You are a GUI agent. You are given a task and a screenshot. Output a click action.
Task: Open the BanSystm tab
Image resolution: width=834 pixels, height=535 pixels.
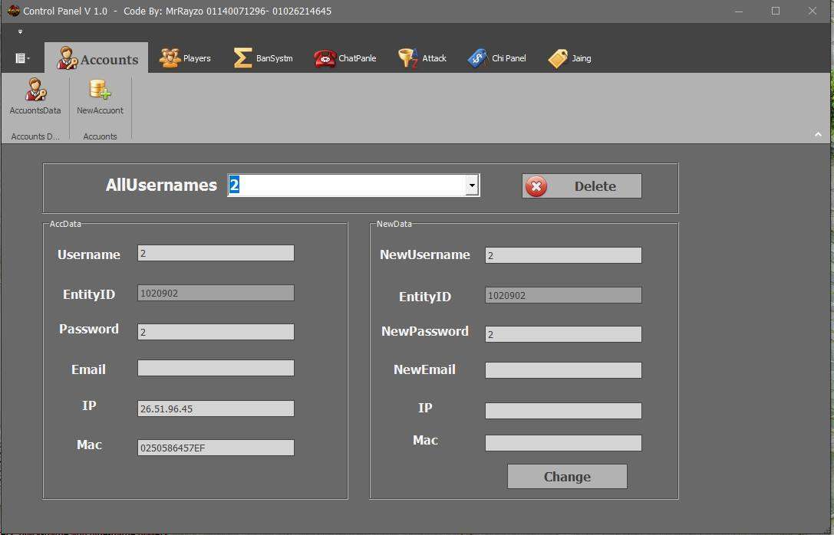click(262, 58)
